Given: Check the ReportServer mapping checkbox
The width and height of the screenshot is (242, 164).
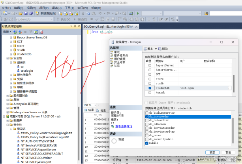Looking at the screenshot, I should pos(150,65).
